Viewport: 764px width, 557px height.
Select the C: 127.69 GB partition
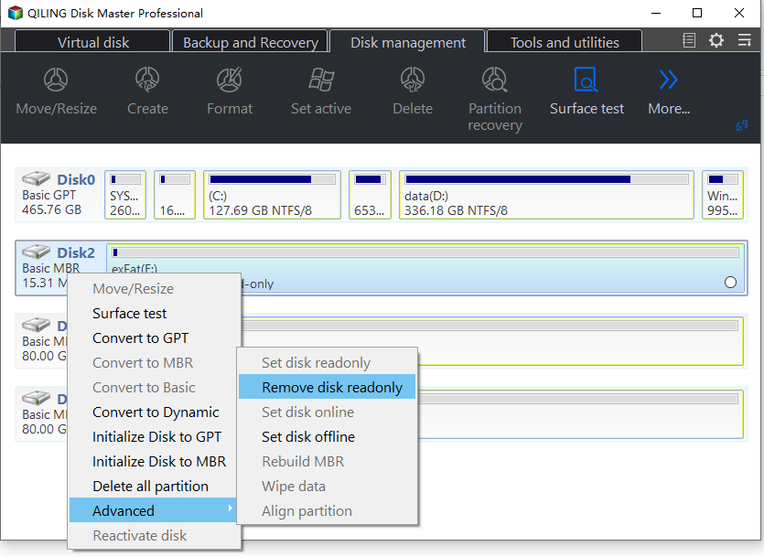(272, 195)
